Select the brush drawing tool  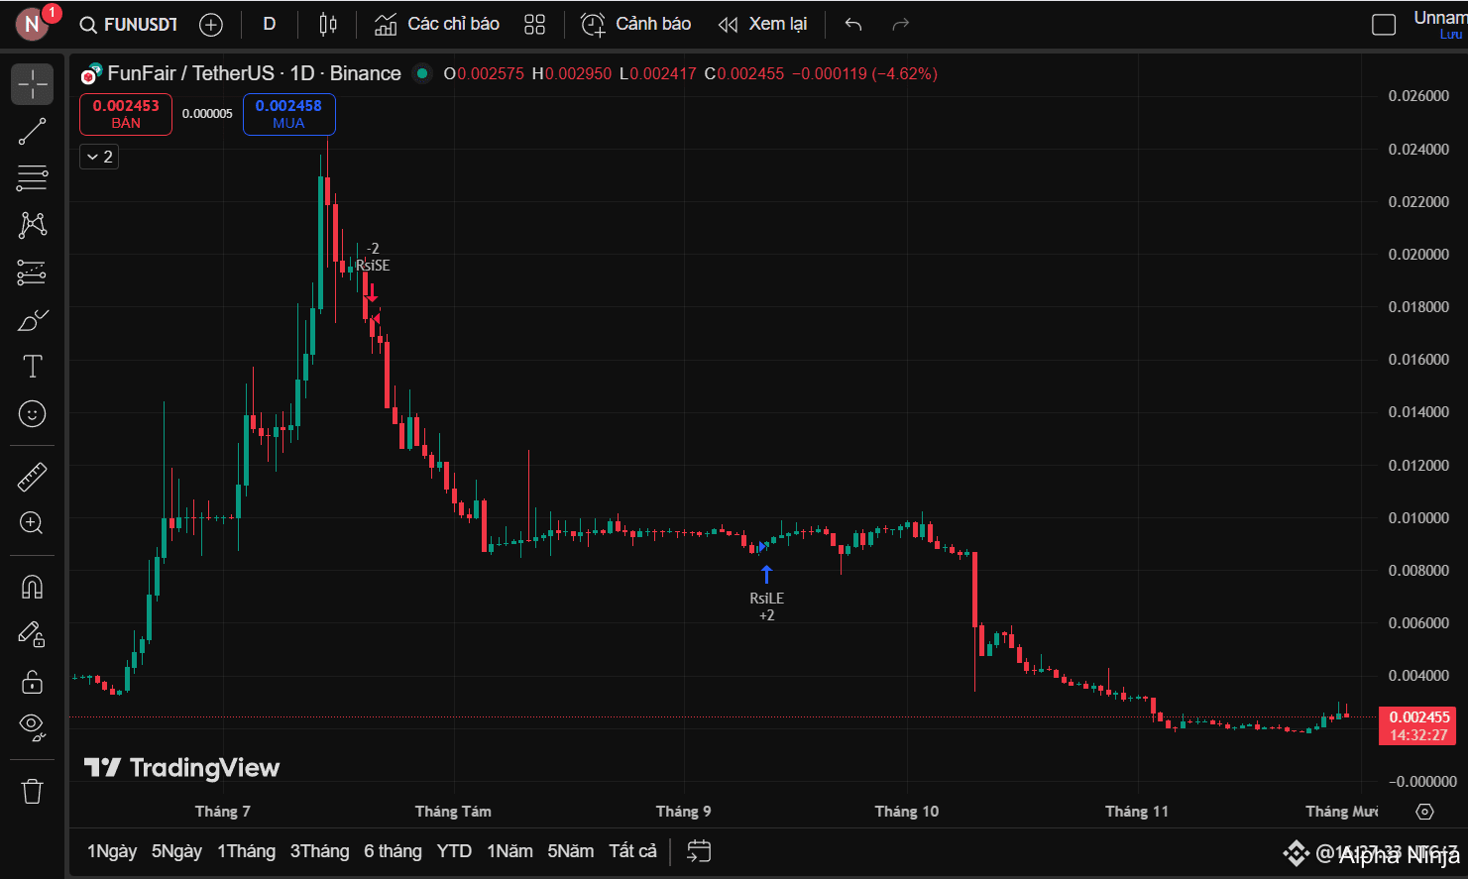click(33, 319)
